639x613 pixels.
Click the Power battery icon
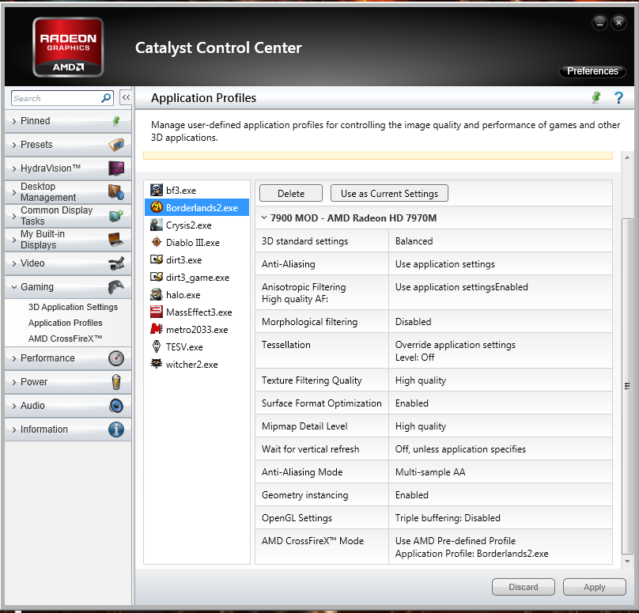(116, 382)
